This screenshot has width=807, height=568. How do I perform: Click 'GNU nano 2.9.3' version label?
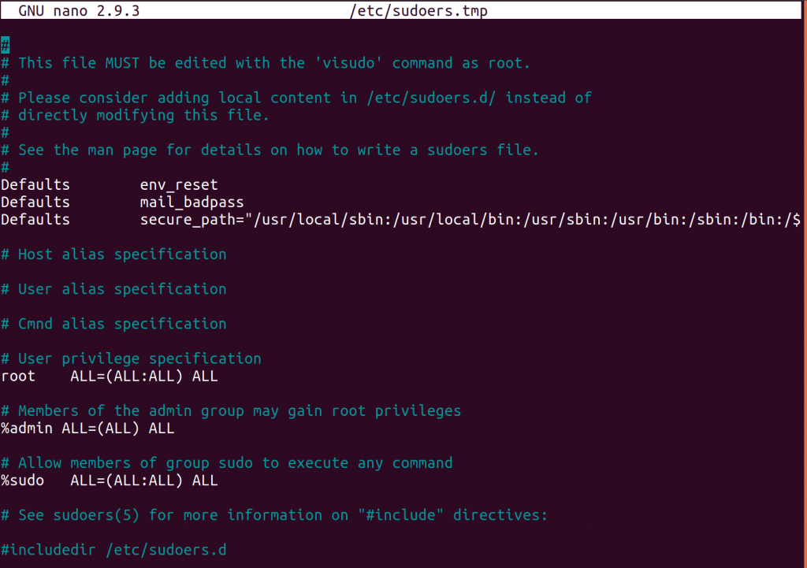79,11
